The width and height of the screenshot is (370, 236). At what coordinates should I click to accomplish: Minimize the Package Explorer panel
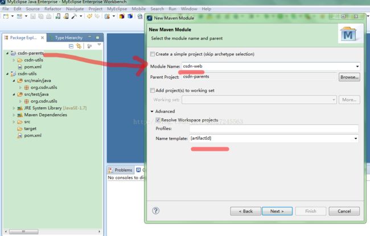coord(90,37)
